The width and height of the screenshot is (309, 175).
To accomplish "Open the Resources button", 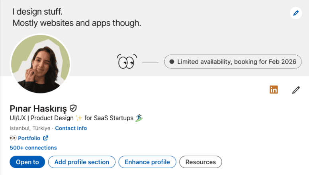I will pyautogui.click(x=201, y=162).
